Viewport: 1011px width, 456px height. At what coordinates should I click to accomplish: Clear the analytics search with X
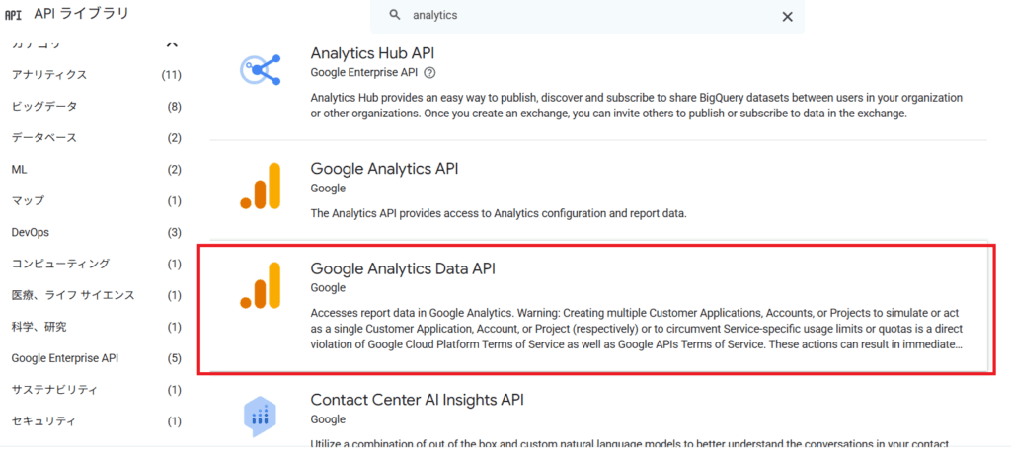[787, 16]
